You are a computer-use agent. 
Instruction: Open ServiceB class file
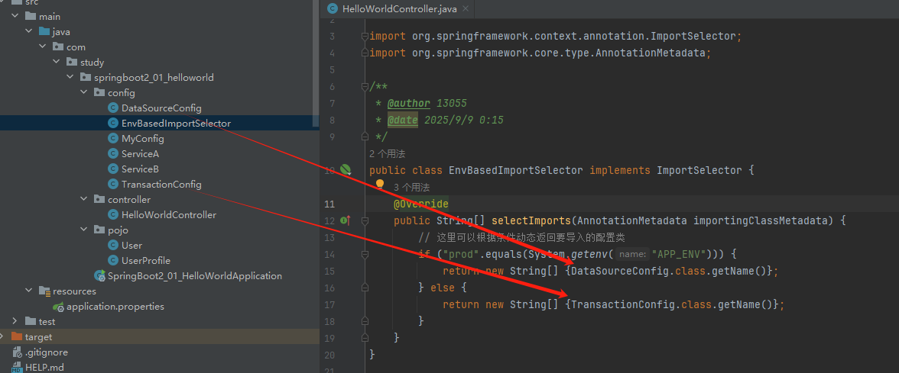140,169
